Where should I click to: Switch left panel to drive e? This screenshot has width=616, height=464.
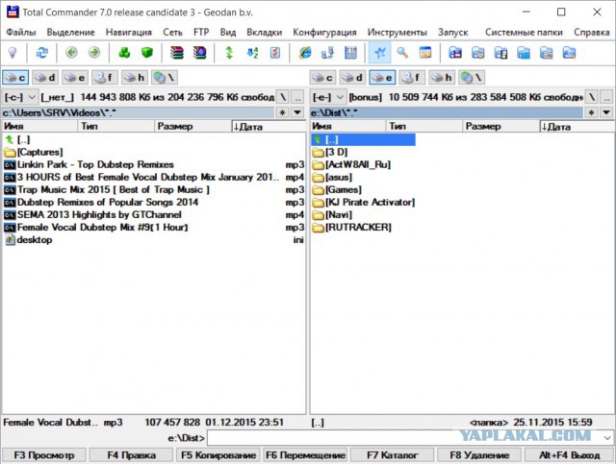pos(75,78)
